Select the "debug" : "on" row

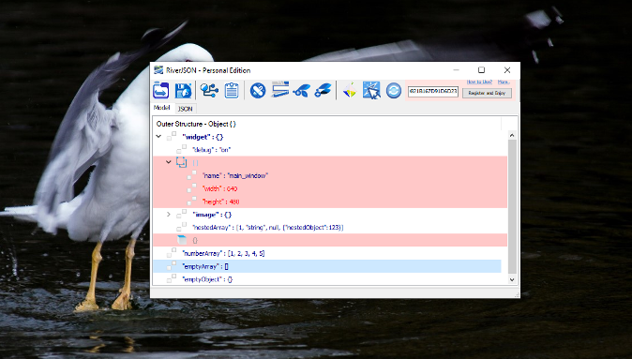coord(212,150)
